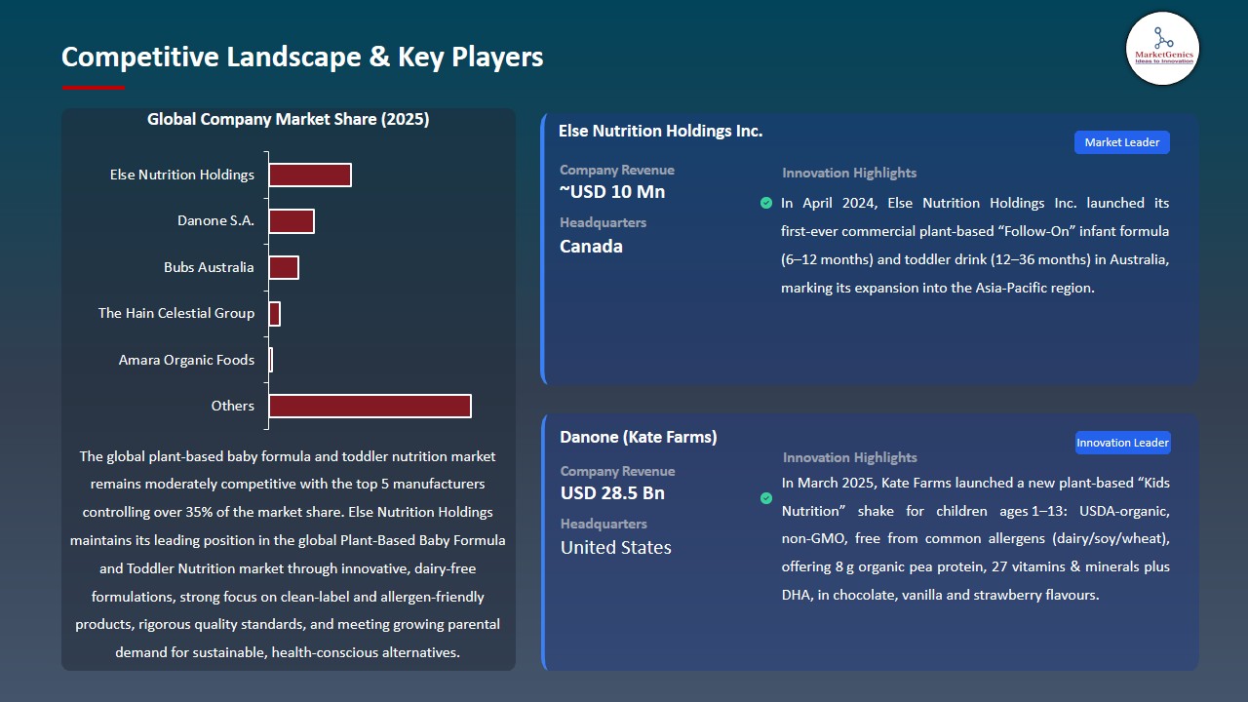
Task: Select the United States headquarters text
Action: 615,548
